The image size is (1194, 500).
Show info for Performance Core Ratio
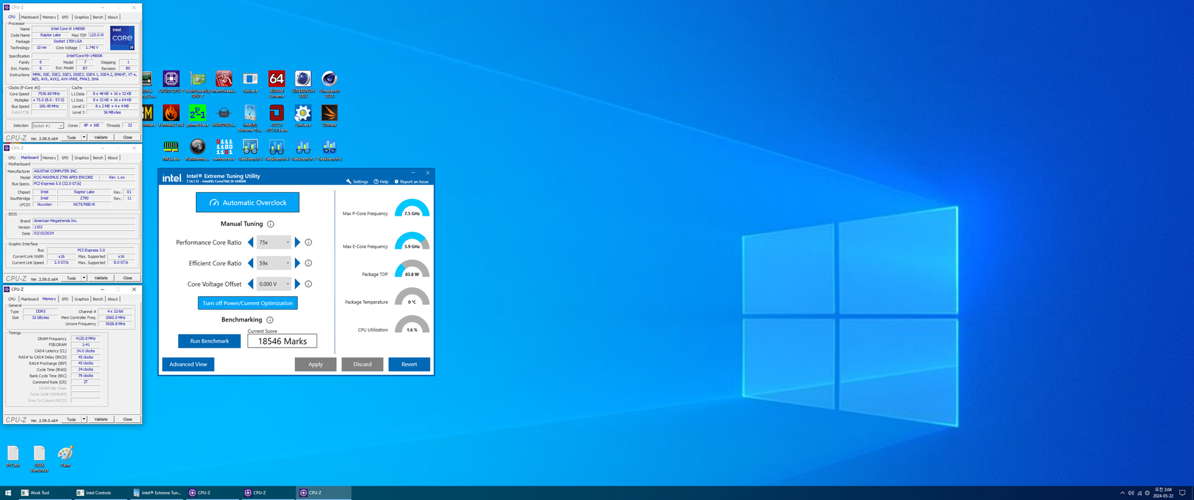click(308, 243)
